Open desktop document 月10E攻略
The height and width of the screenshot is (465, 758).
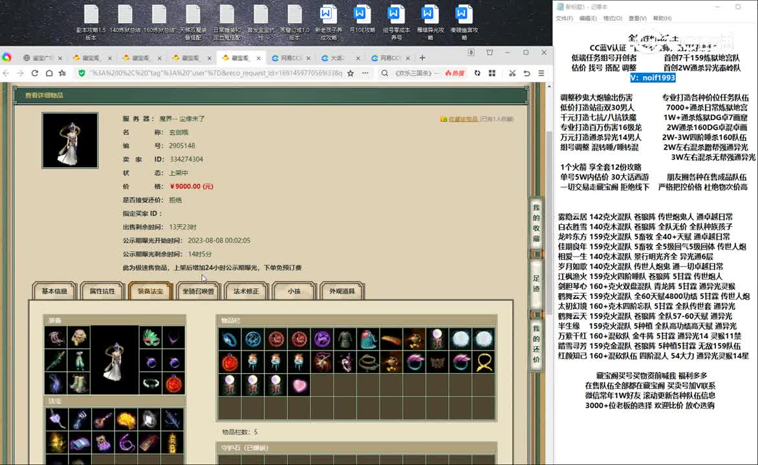(362, 19)
